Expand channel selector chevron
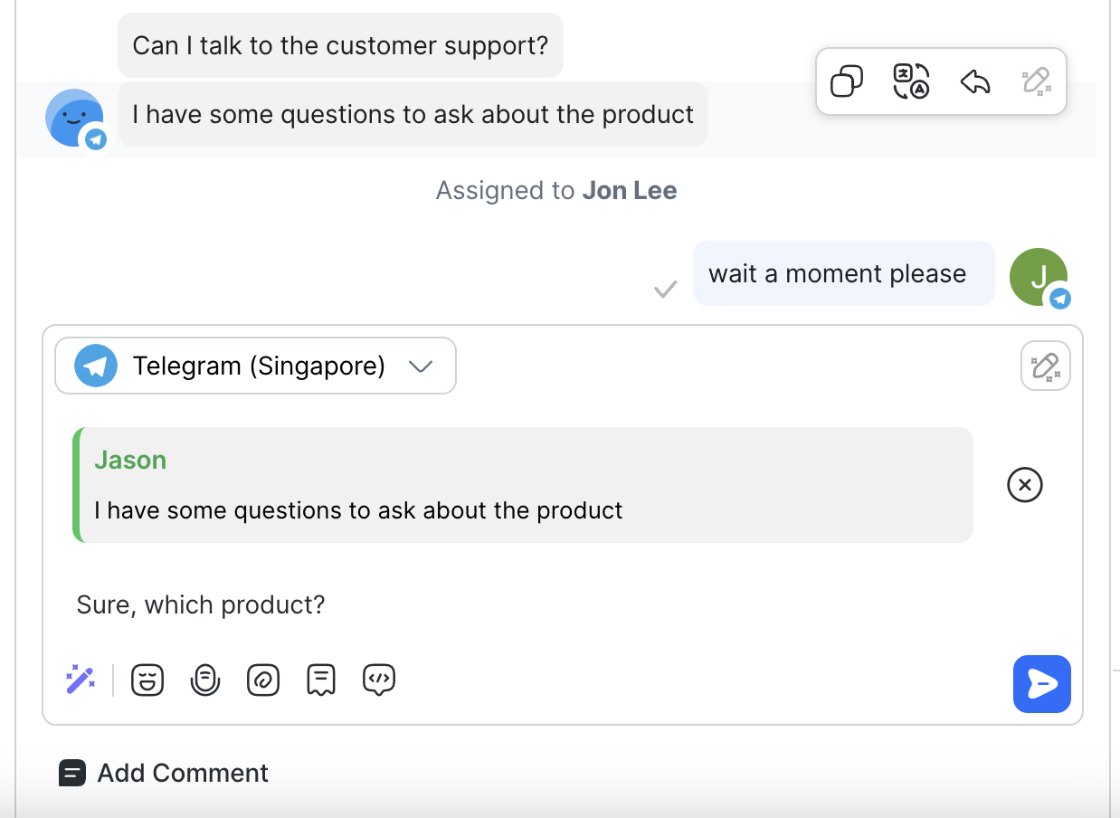 point(420,366)
